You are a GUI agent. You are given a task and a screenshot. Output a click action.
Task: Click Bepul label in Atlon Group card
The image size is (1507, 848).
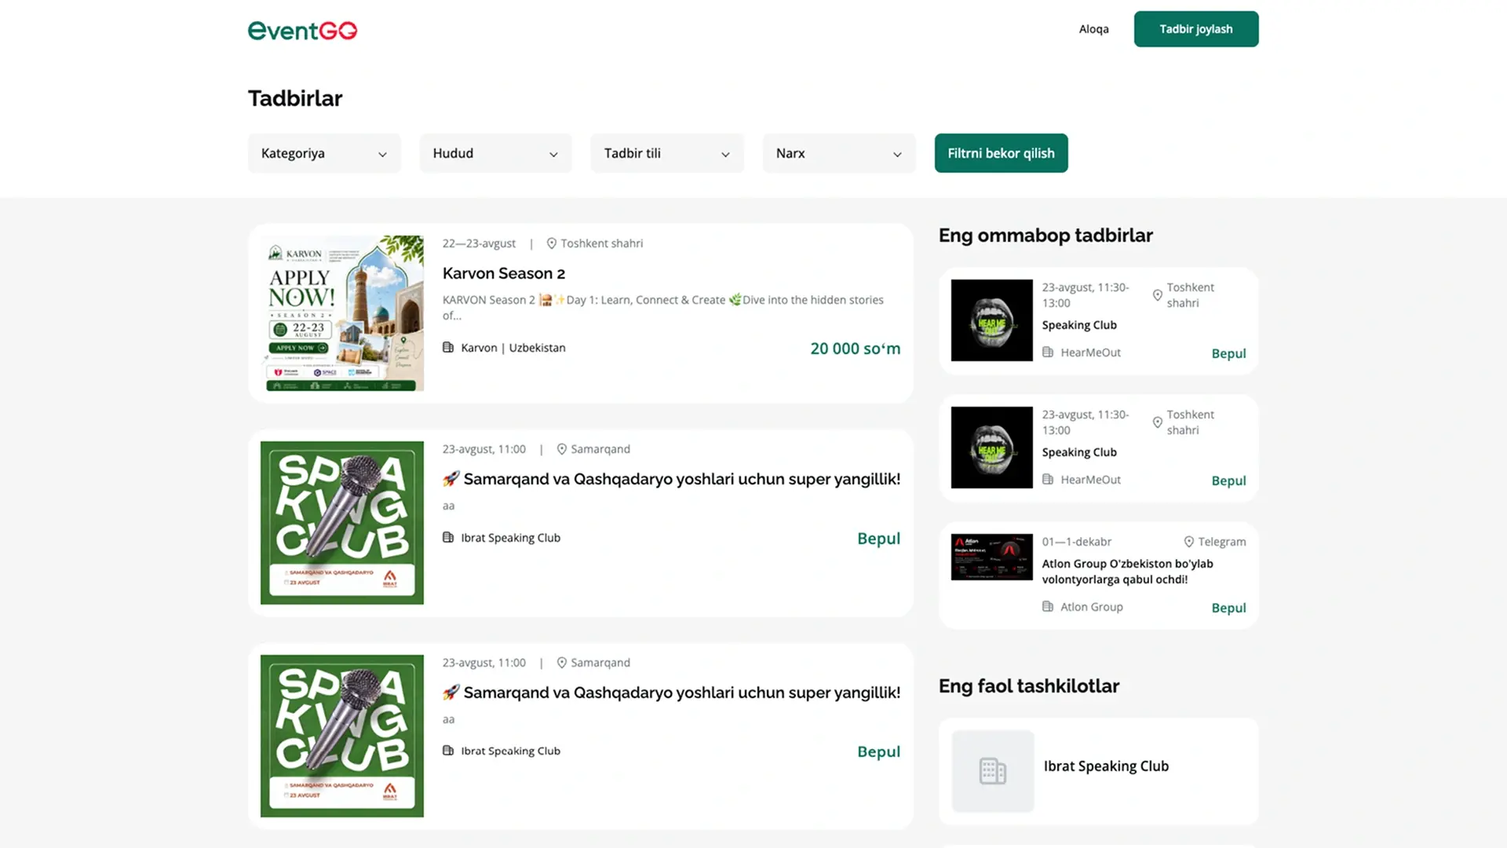pos(1228,608)
